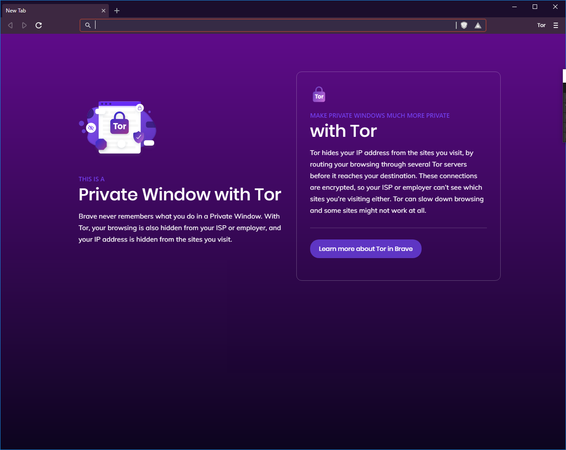Click the small Tor lock icon in card
Viewport: 566px width, 450px height.
pos(319,94)
